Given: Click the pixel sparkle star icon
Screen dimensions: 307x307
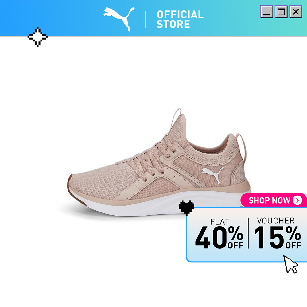Looking at the screenshot, I should (37, 37).
